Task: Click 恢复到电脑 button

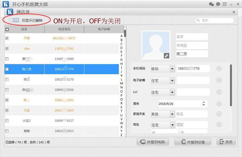Action: 152,142
